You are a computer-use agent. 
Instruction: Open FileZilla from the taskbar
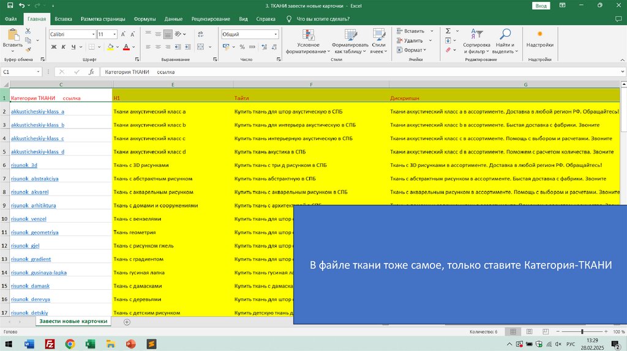[x=50, y=344]
